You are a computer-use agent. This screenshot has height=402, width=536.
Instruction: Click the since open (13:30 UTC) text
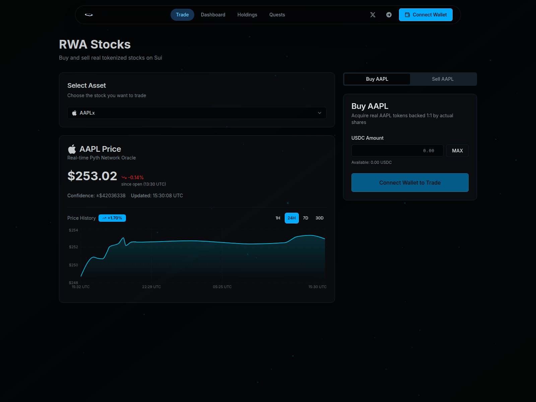(143, 184)
